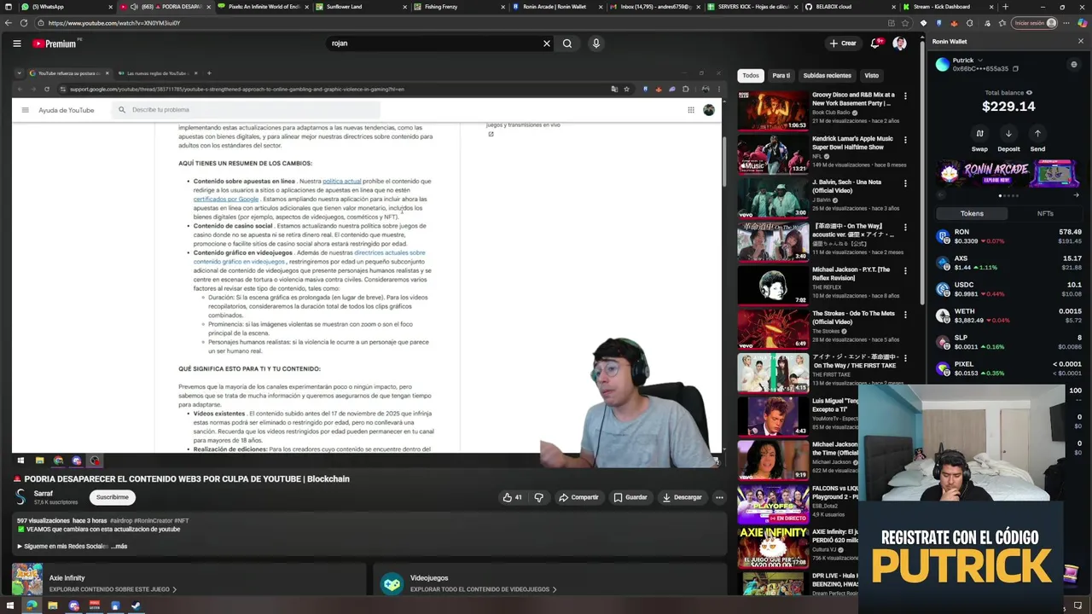
Task: Click the Descargar download button
Action: click(x=682, y=497)
